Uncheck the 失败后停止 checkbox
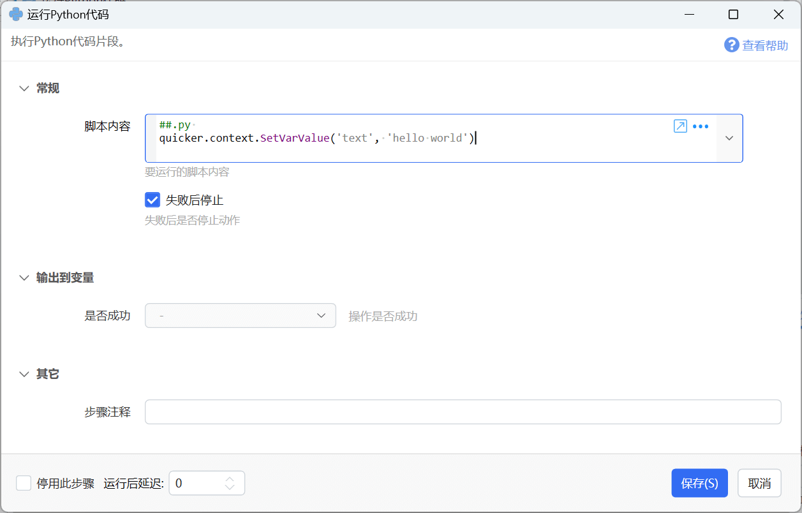The height and width of the screenshot is (513, 802). pyautogui.click(x=152, y=200)
